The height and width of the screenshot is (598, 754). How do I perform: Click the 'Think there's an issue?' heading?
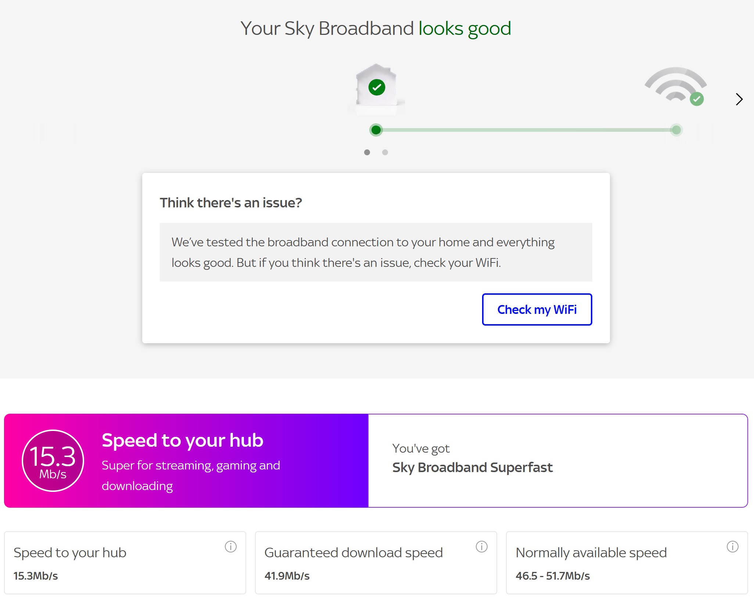[x=231, y=203]
